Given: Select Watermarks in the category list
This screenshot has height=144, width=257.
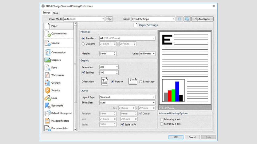Looking at the screenshot, I should coord(59,75).
